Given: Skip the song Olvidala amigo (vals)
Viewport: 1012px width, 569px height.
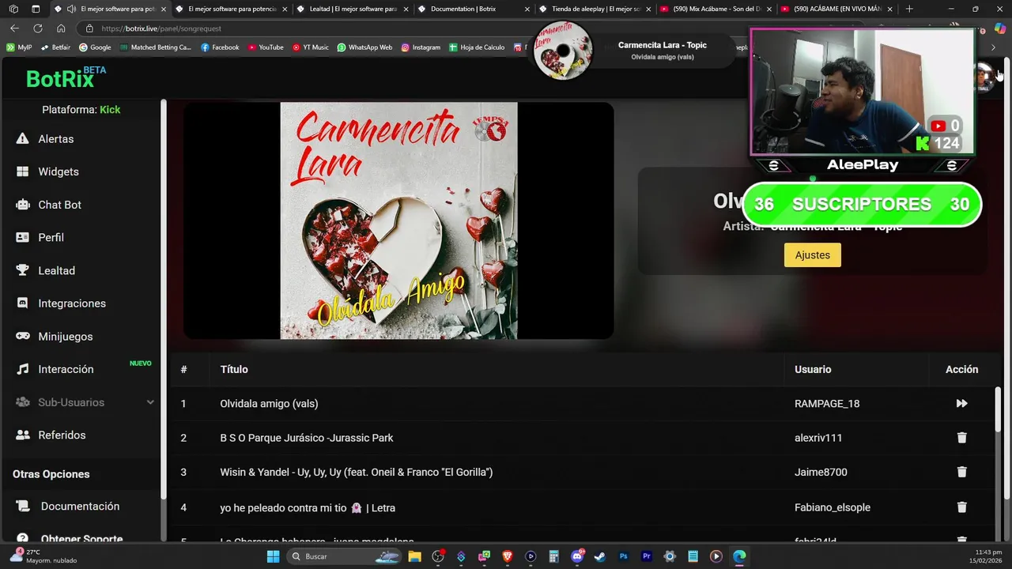Looking at the screenshot, I should pos(961,403).
